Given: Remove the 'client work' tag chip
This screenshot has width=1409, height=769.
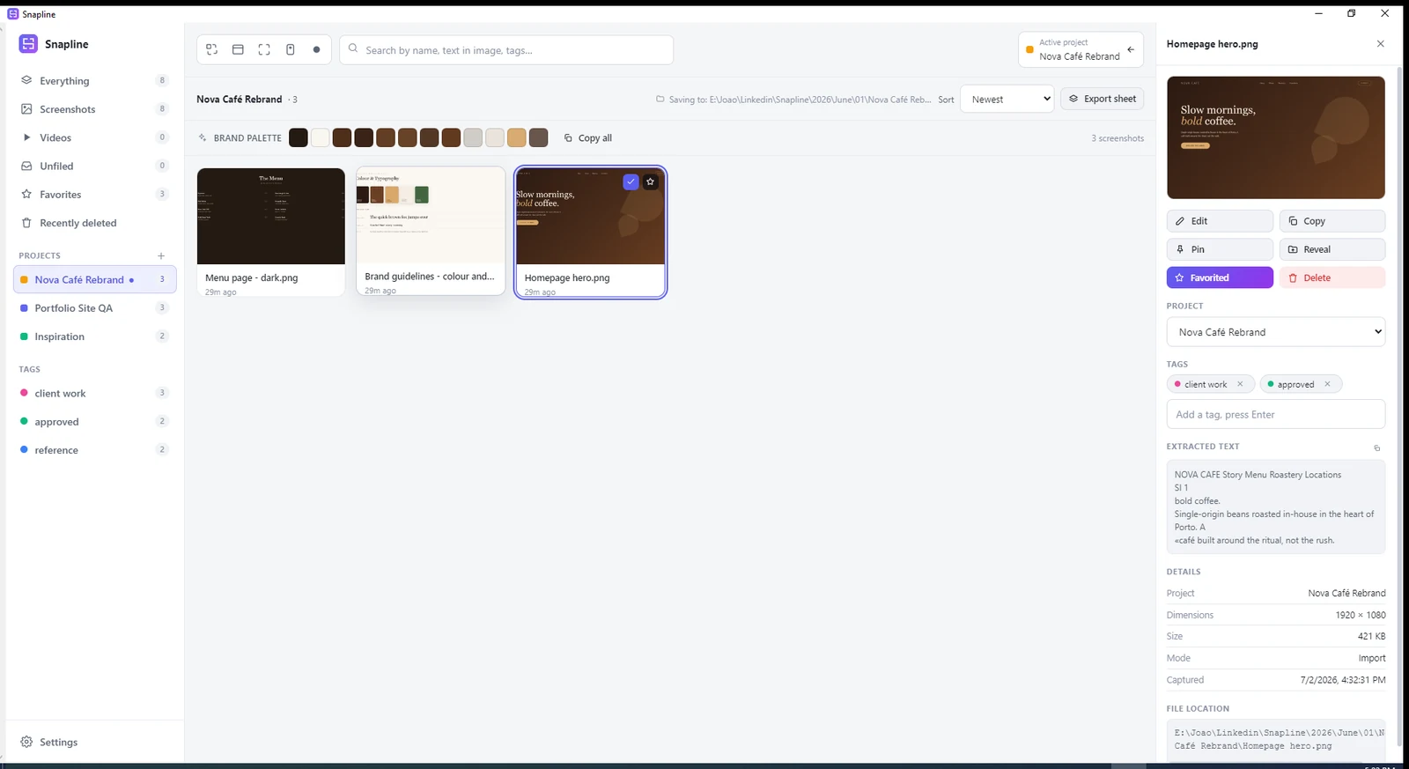Looking at the screenshot, I should (1240, 384).
